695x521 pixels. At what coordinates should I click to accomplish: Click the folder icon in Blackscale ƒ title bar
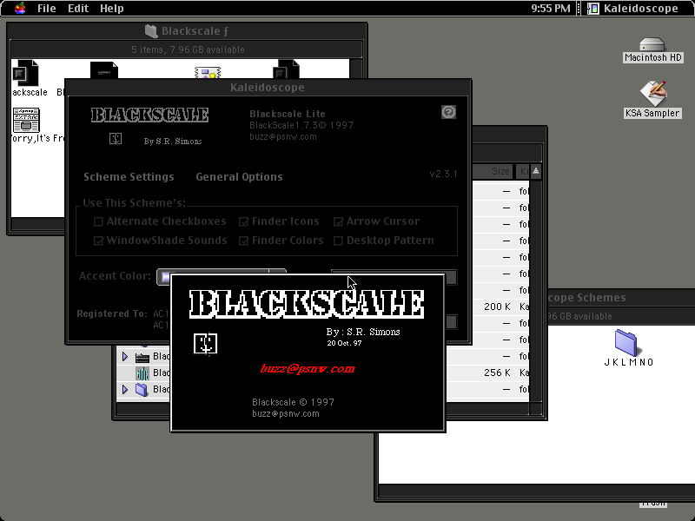151,31
